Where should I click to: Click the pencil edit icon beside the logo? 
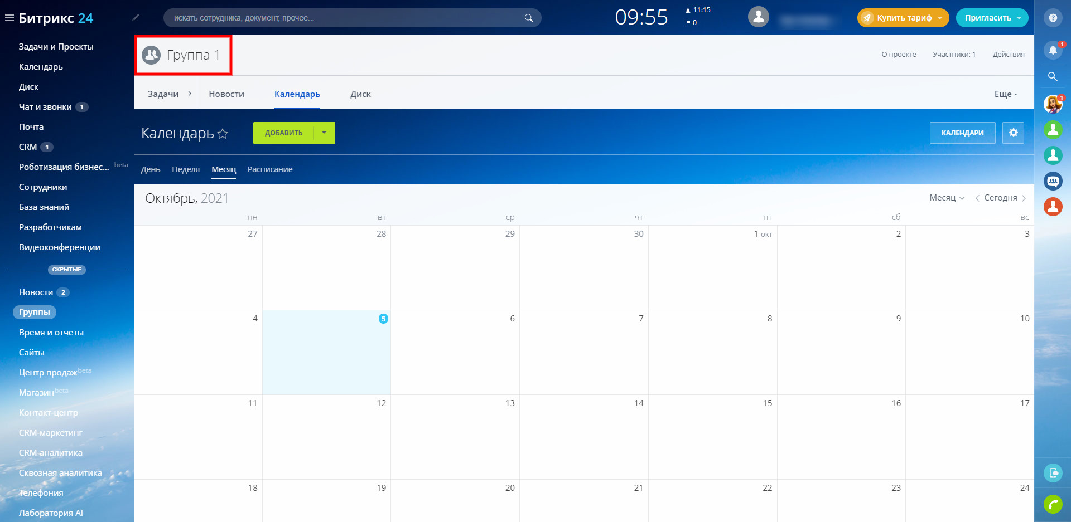[x=136, y=18]
